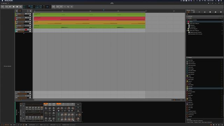Open the location filter dropdown at right of Location header

[x=221, y=18]
